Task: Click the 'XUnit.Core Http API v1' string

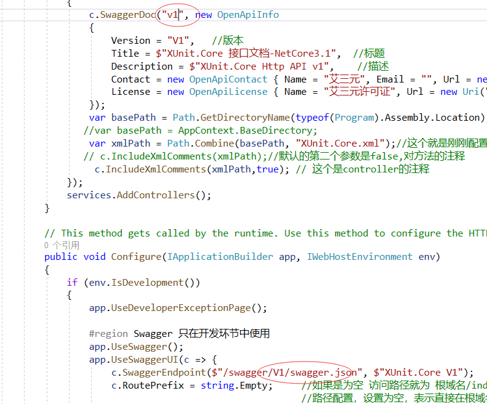Action: pos(259,66)
